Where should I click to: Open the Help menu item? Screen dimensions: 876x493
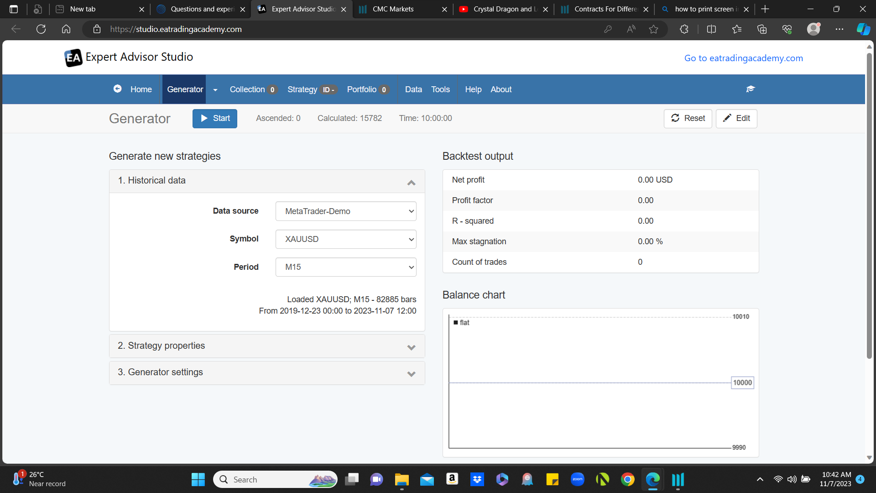pyautogui.click(x=473, y=89)
